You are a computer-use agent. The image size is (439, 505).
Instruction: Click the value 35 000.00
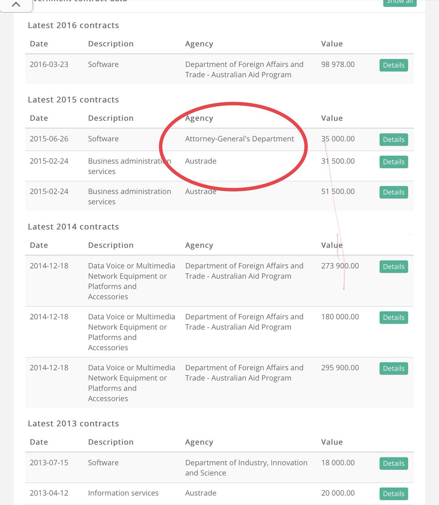[x=338, y=139]
